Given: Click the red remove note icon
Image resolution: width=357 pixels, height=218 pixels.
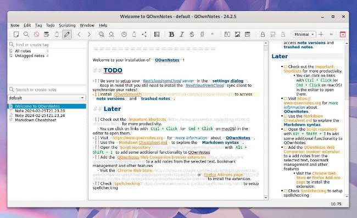Looking at the screenshot, I should tap(36, 35).
